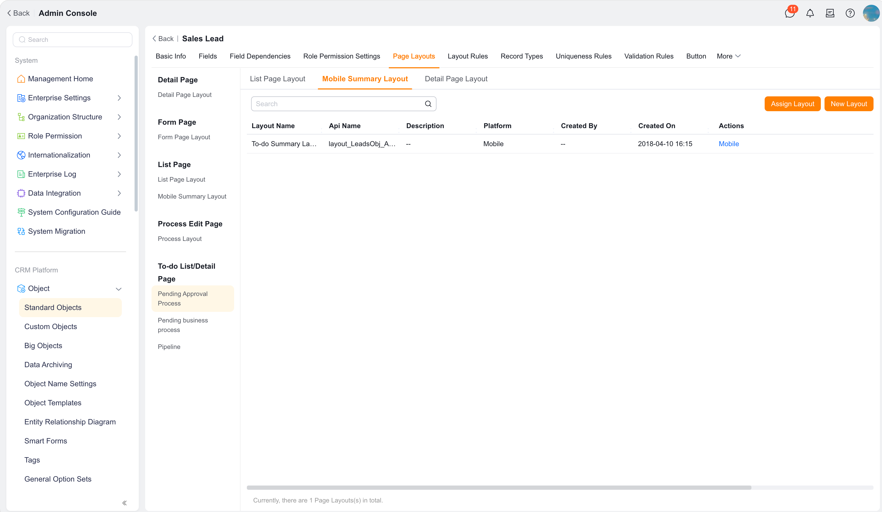Click Back to leave Admin Console
882x512 pixels.
(18, 13)
